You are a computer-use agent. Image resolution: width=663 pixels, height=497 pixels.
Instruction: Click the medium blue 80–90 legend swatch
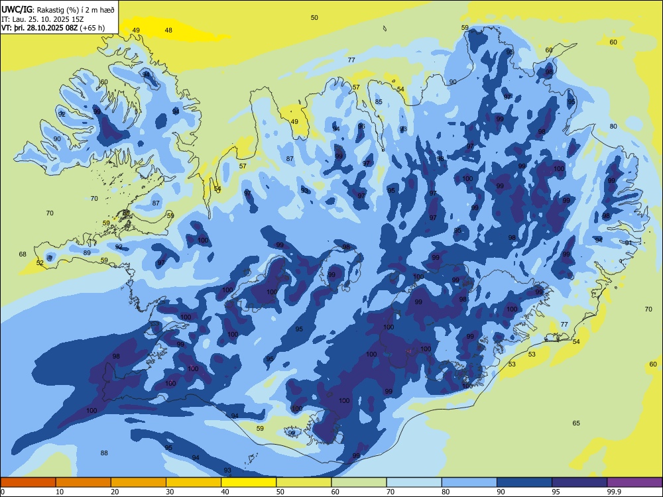pyautogui.click(x=469, y=482)
